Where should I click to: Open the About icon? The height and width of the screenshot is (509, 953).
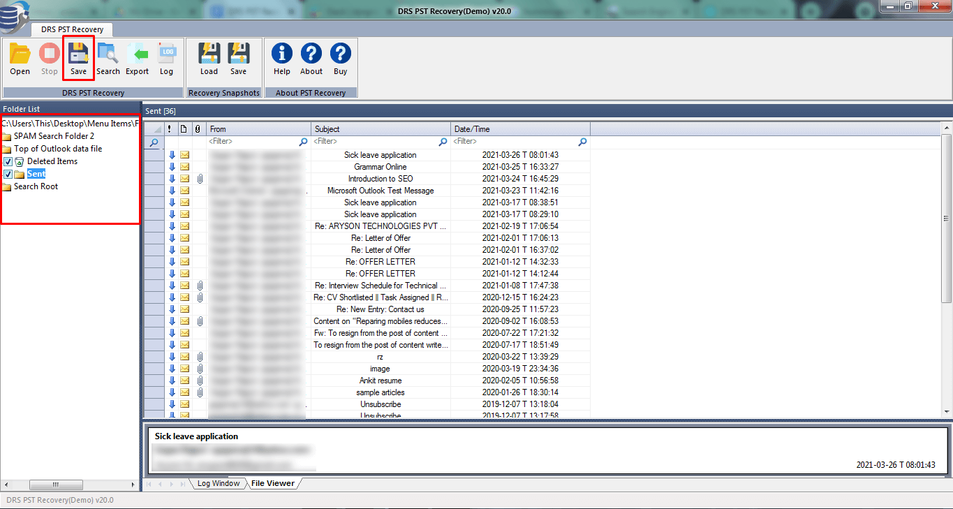pos(311,59)
